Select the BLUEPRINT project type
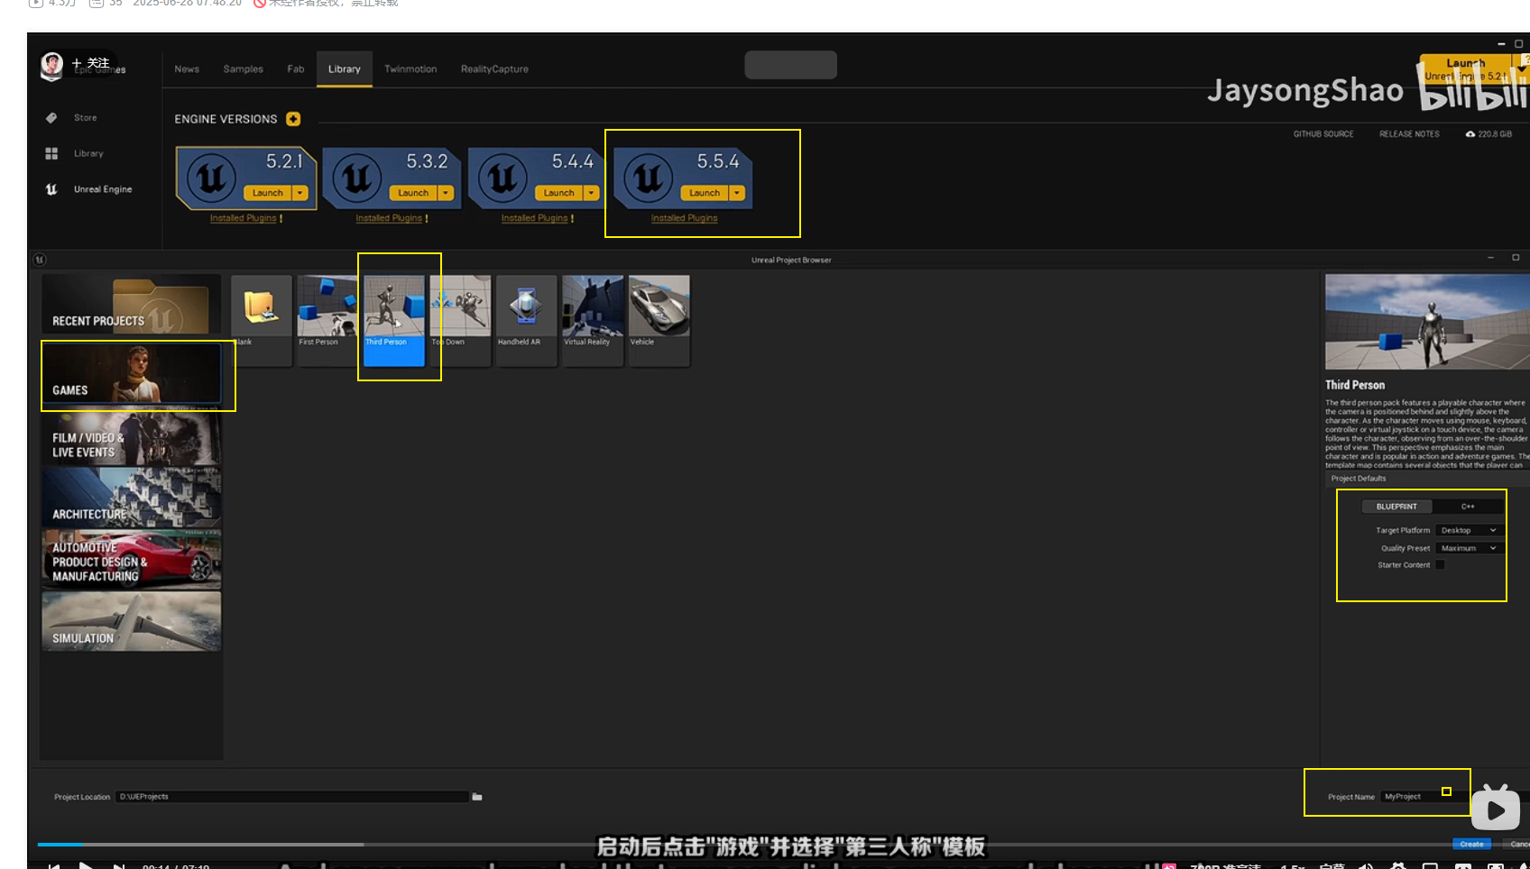This screenshot has height=869, width=1530. pos(1396,507)
